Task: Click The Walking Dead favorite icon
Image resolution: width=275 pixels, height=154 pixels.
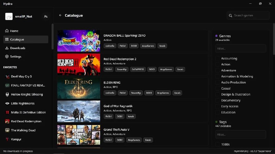Action: click(x=7, y=130)
